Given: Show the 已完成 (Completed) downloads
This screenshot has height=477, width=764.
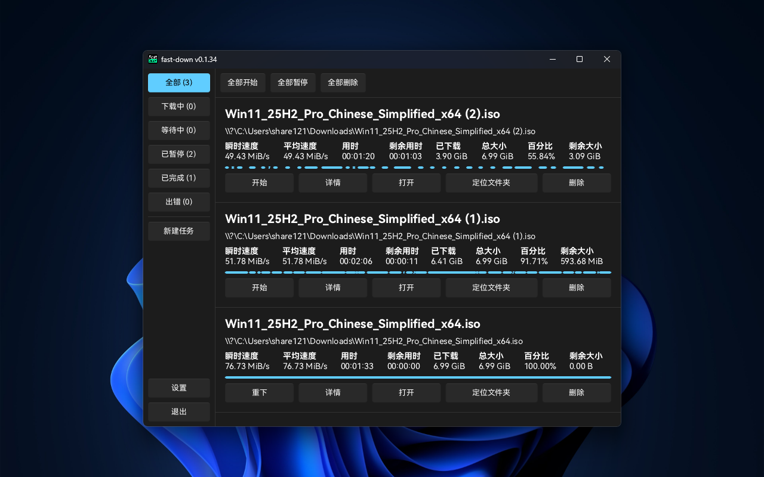Looking at the screenshot, I should tap(178, 178).
